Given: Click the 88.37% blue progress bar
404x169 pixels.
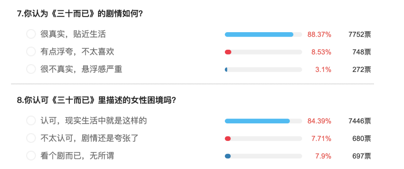Looking at the screenshot, I should pyautogui.click(x=263, y=35).
